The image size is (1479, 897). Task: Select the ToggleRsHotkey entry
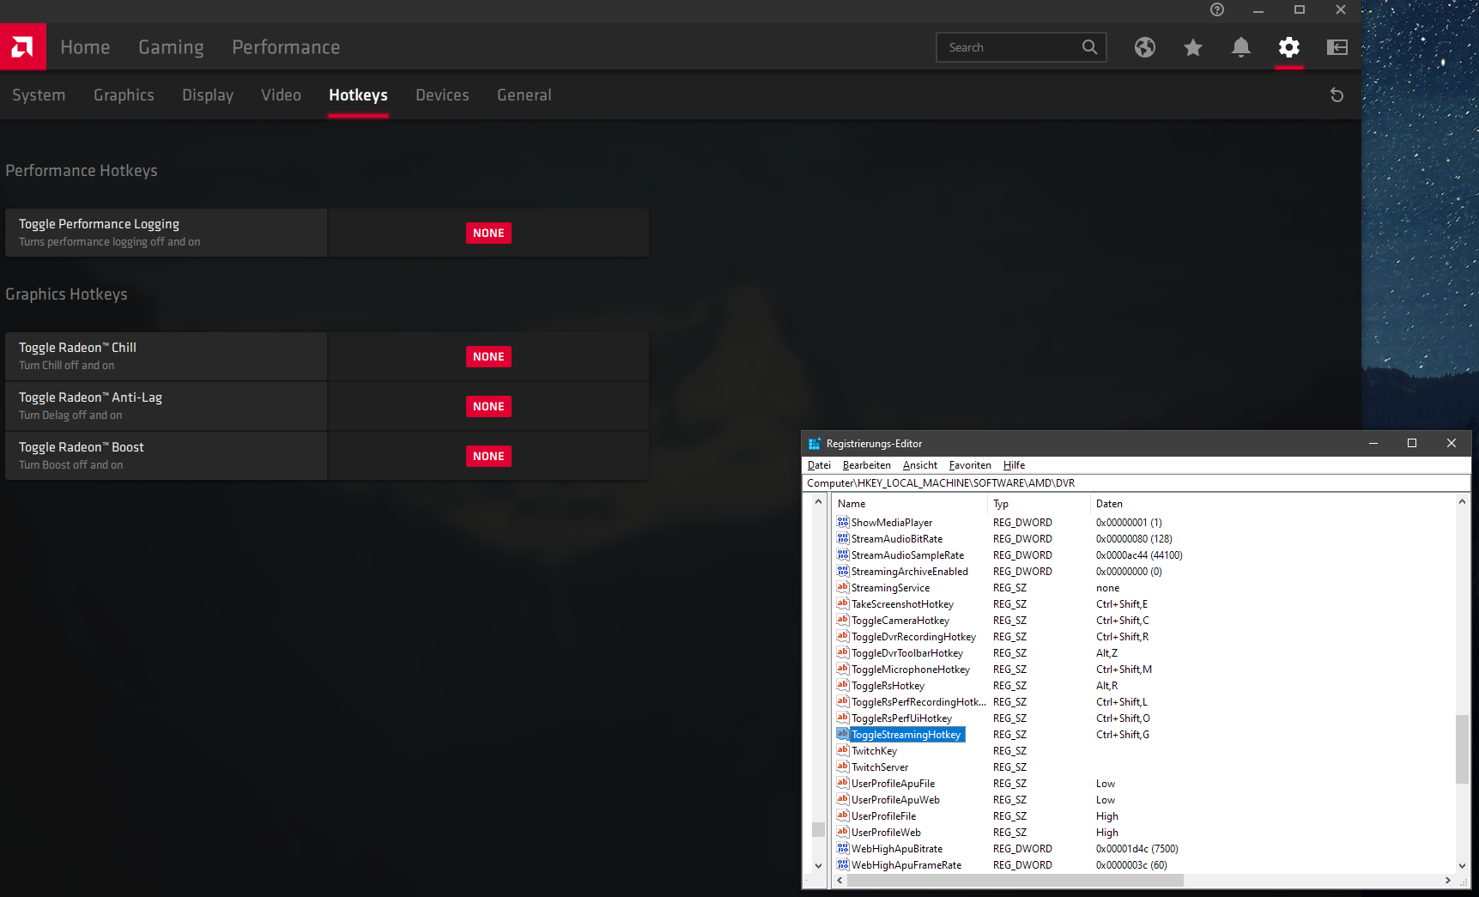coord(888,686)
